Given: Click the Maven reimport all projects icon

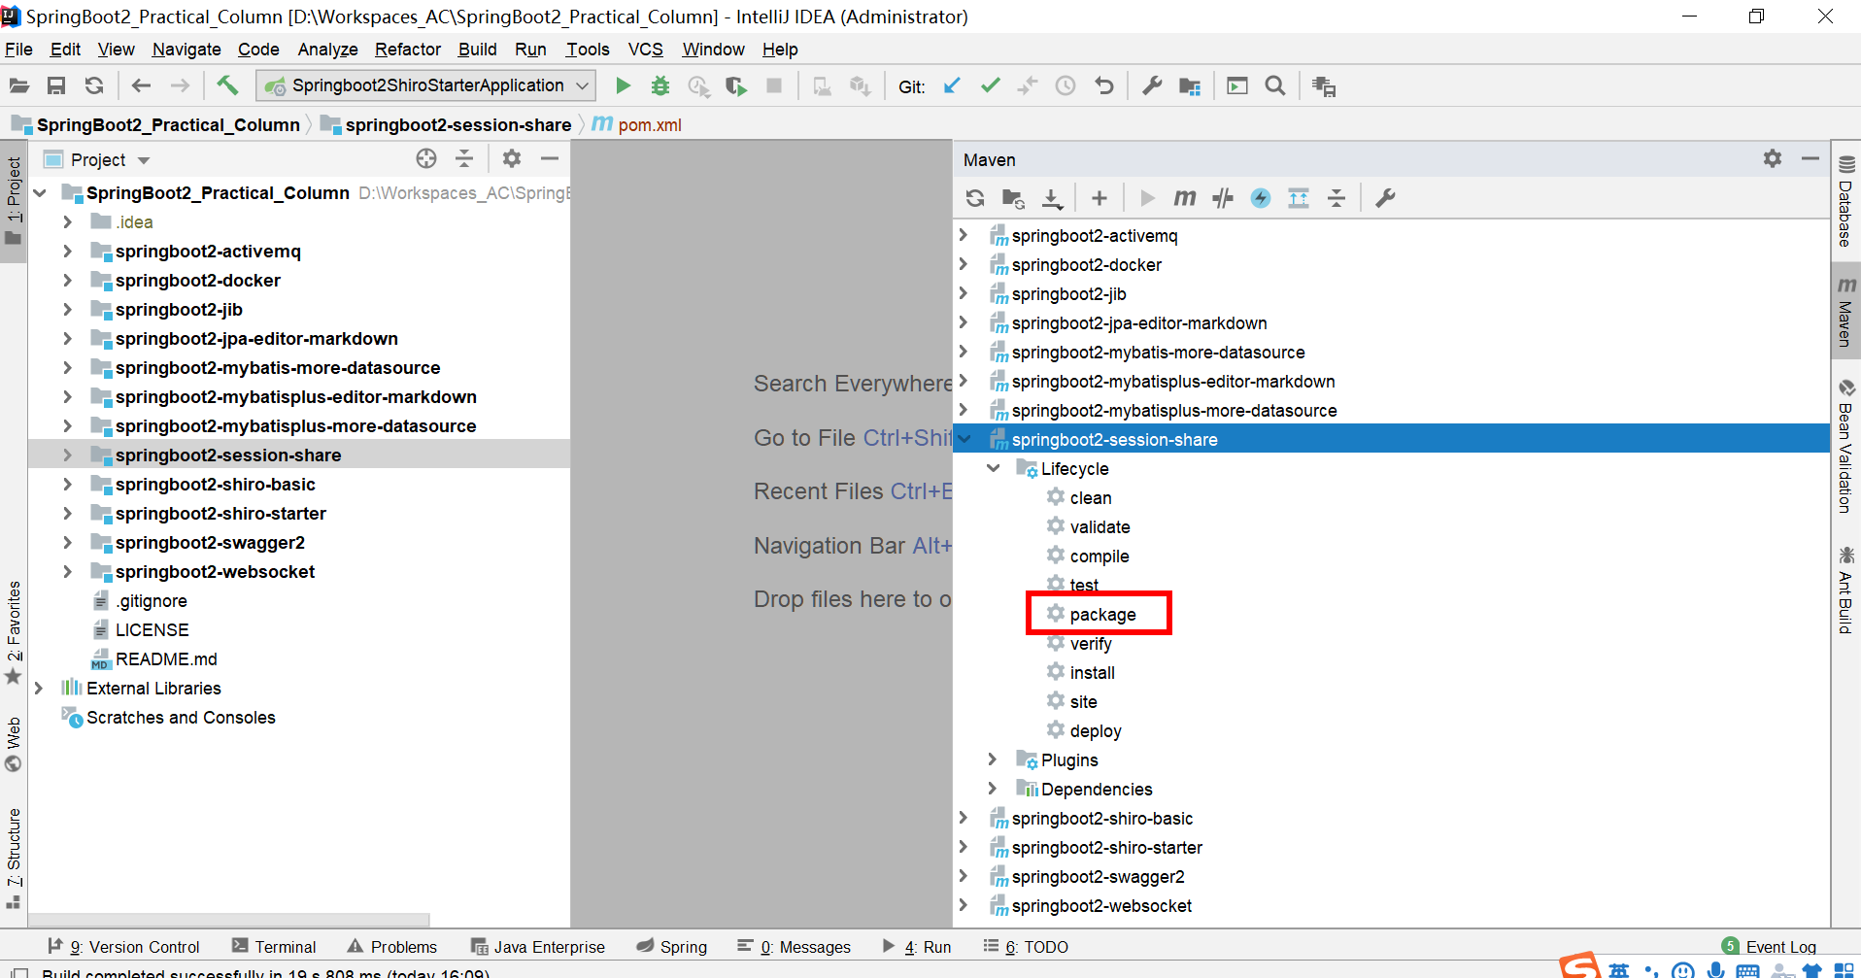Looking at the screenshot, I should pyautogui.click(x=975, y=198).
